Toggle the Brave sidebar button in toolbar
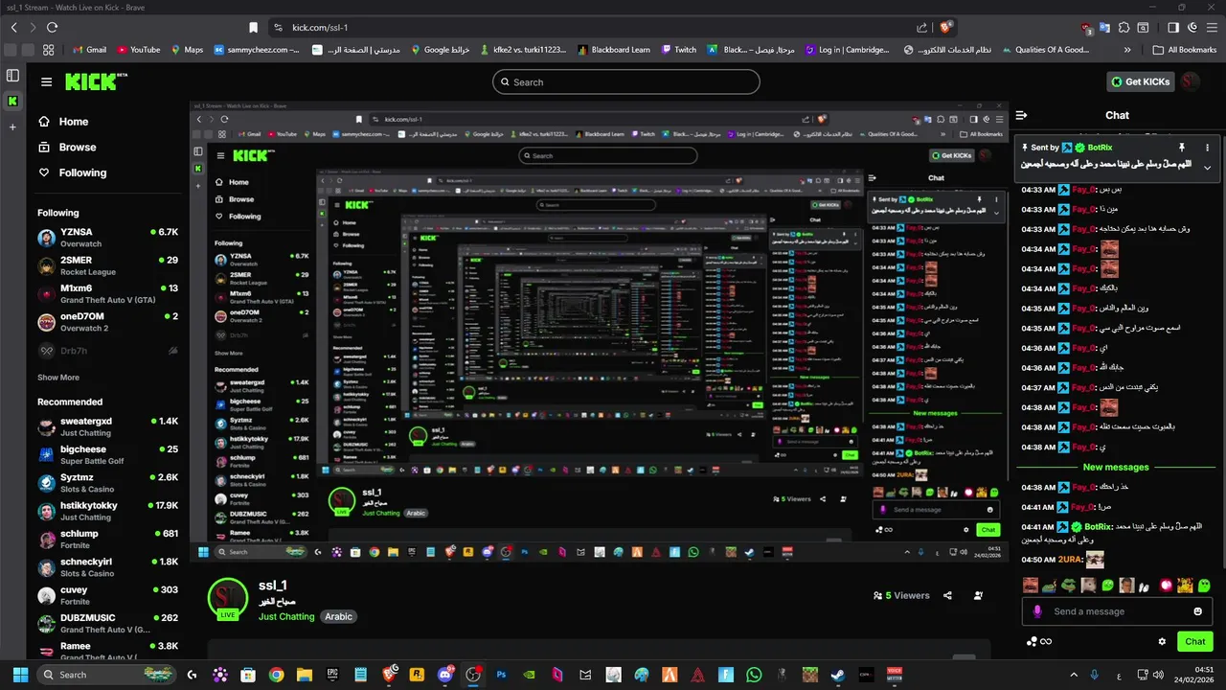The height and width of the screenshot is (690, 1226). [1173, 28]
